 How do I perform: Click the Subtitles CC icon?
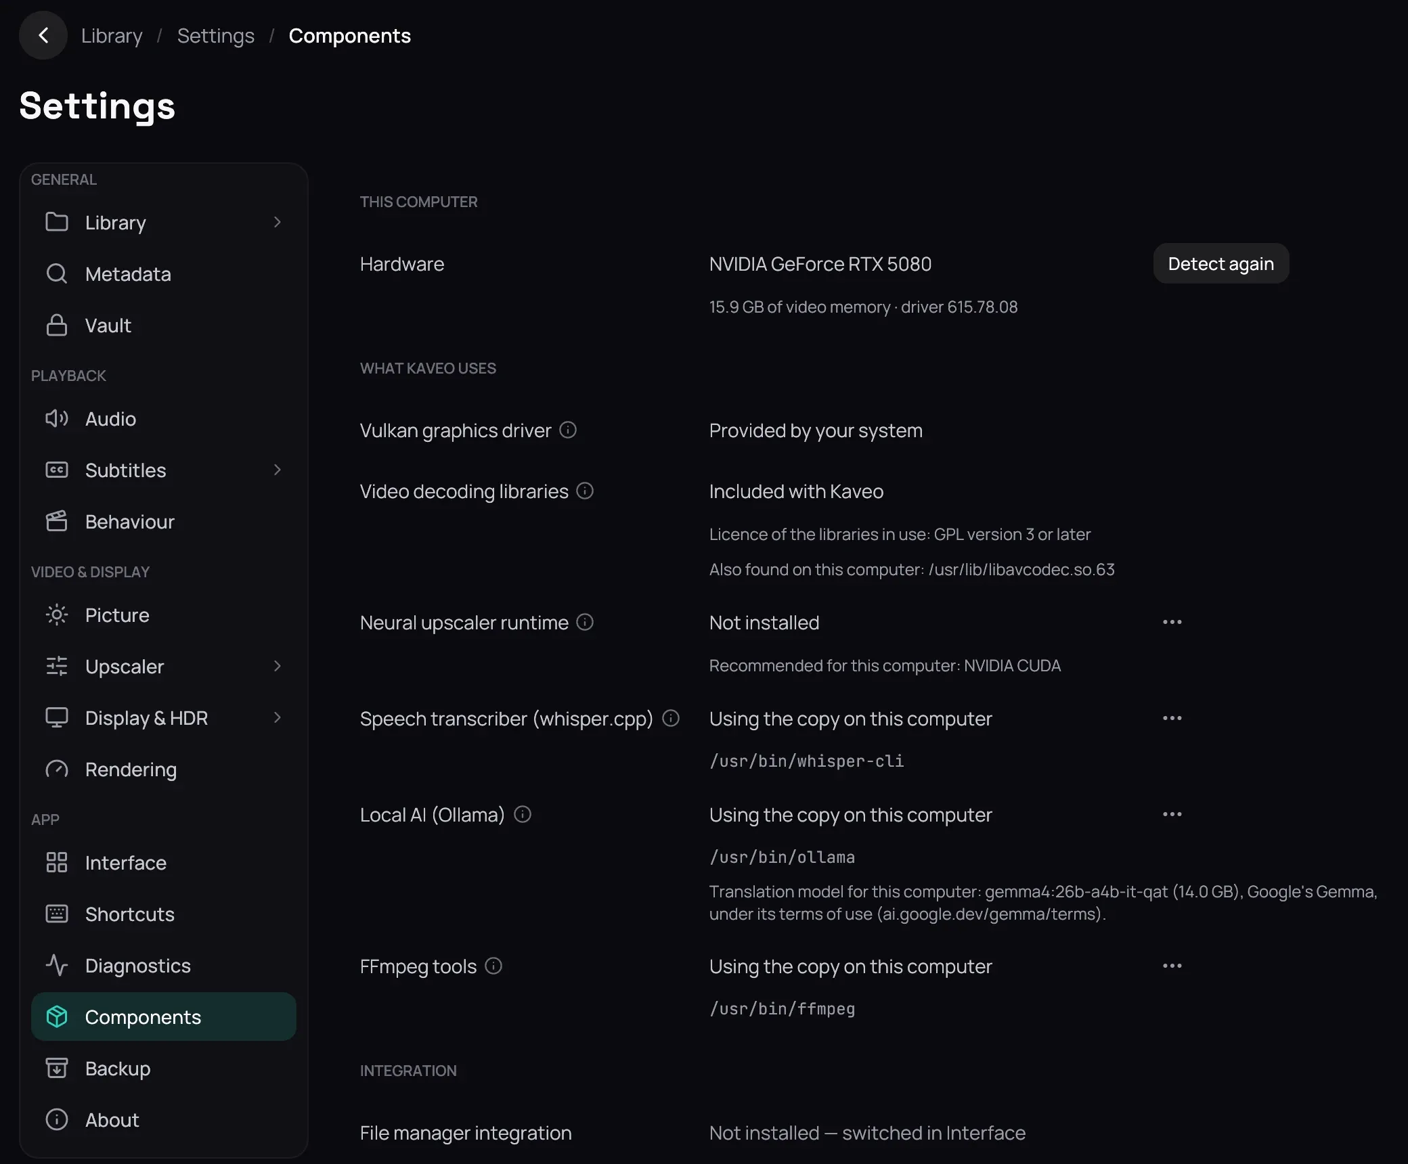57,470
